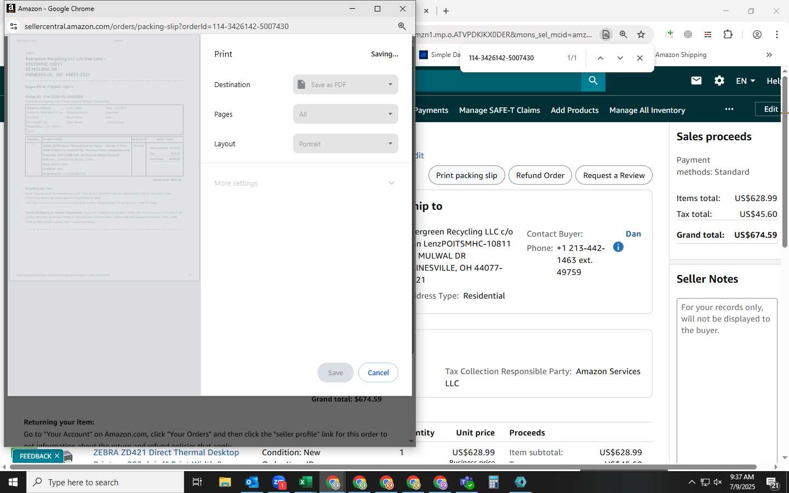Screen dimensions: 789x493
Task: Open Excel from the taskbar
Action: pos(305,482)
